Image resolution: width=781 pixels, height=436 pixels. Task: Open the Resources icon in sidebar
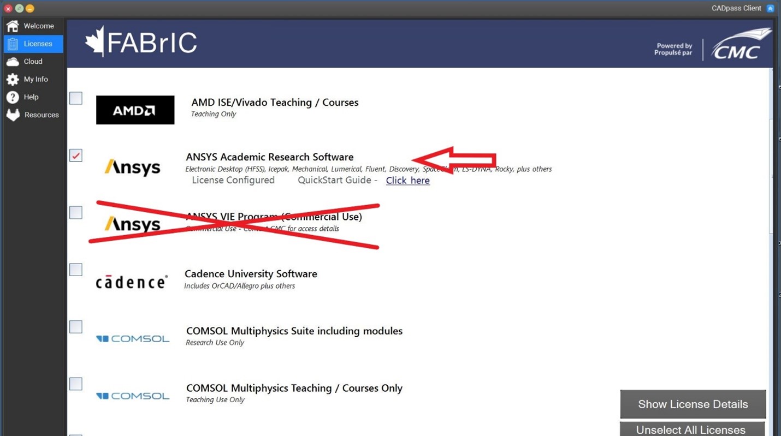pyautogui.click(x=13, y=115)
